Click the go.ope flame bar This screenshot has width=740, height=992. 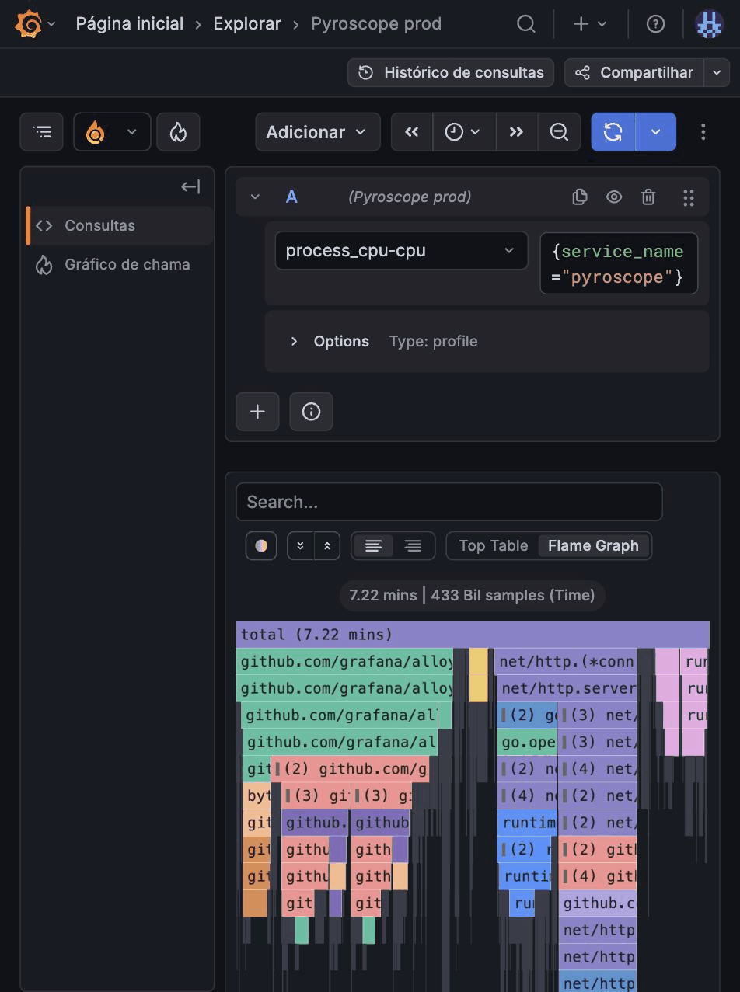click(x=527, y=742)
